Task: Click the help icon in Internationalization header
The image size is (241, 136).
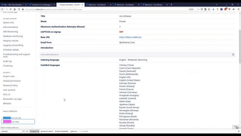Action: (x=233, y=54)
